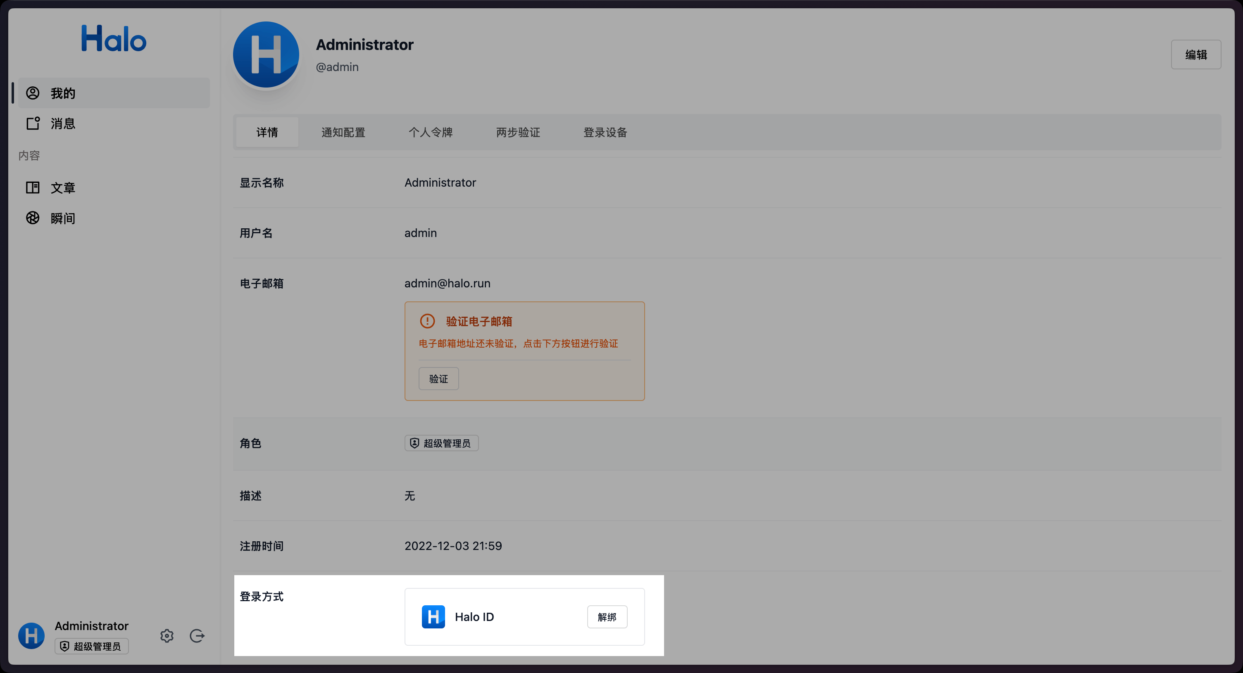
Task: Click the 瞬间 moments aperture icon
Action: (33, 218)
